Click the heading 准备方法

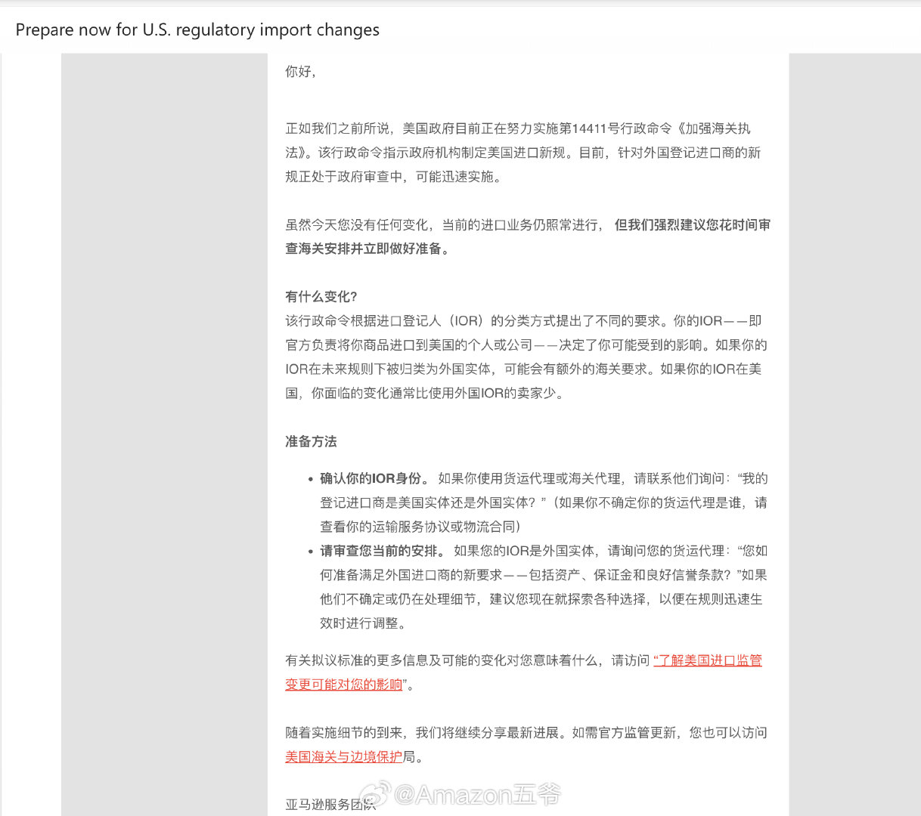311,442
